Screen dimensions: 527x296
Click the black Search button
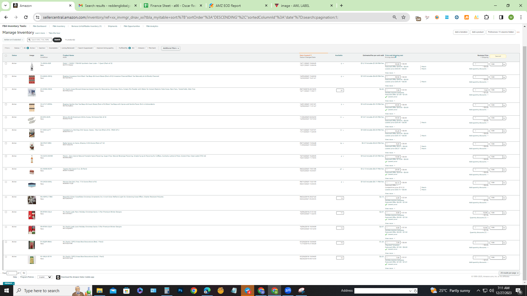57,40
